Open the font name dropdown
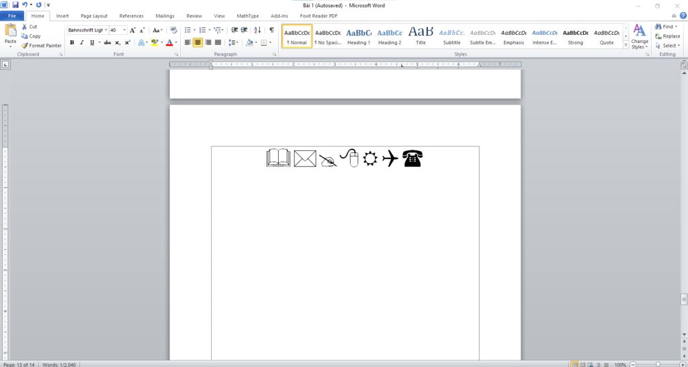This screenshot has height=367, width=688. 105,30
